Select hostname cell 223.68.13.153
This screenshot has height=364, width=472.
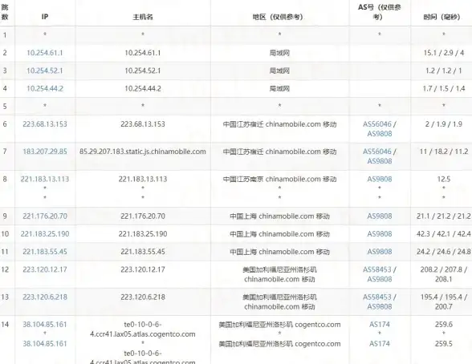click(x=143, y=124)
